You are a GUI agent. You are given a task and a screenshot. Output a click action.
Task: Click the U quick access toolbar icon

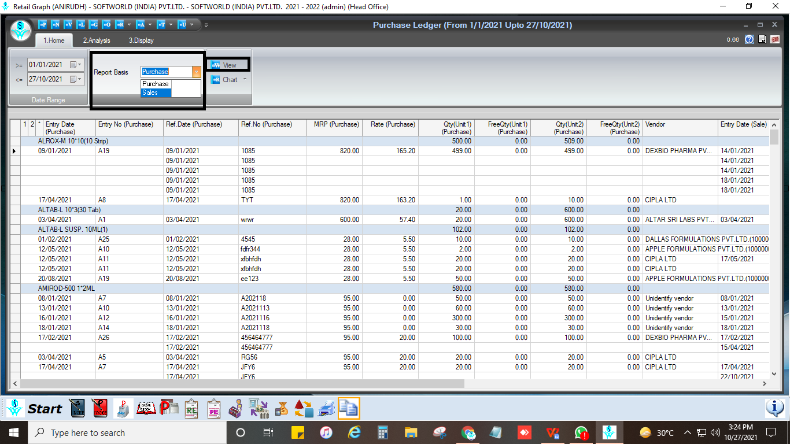(182, 25)
